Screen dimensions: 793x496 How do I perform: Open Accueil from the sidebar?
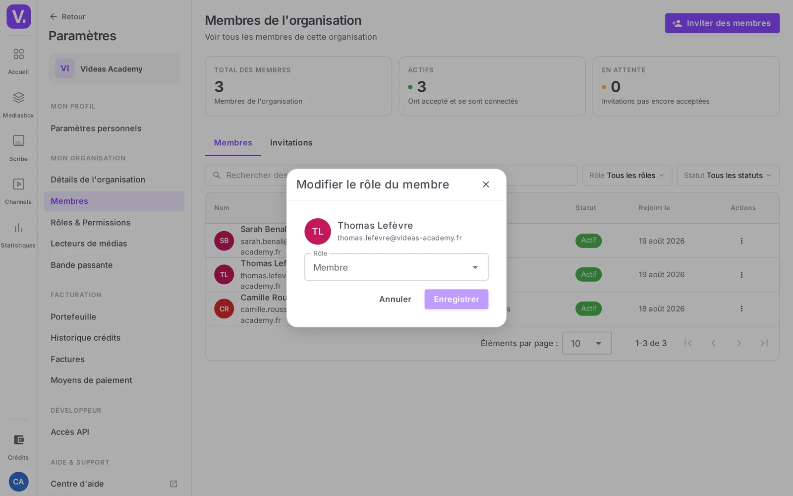(x=18, y=61)
